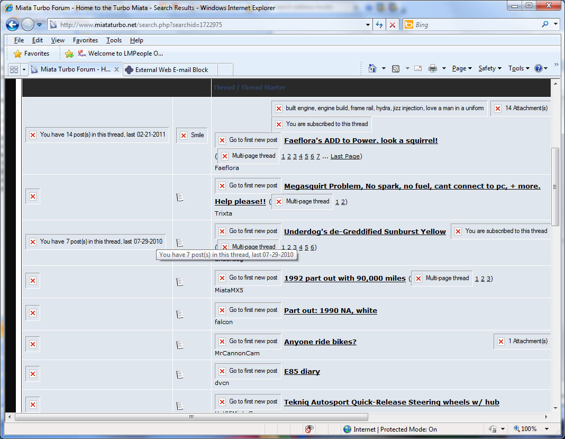This screenshot has height=439, width=565.
Task: Click thread starter name MiataMX5
Action: click(229, 290)
